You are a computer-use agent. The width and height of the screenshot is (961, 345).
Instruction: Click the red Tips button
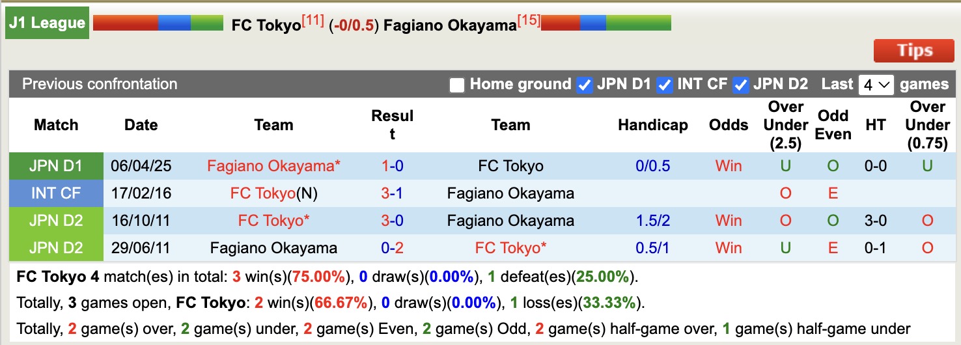pyautogui.click(x=914, y=51)
